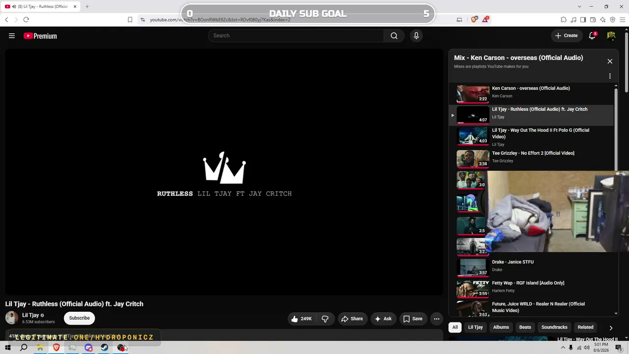
Task: Open more actions for the video
Action: [436, 319]
